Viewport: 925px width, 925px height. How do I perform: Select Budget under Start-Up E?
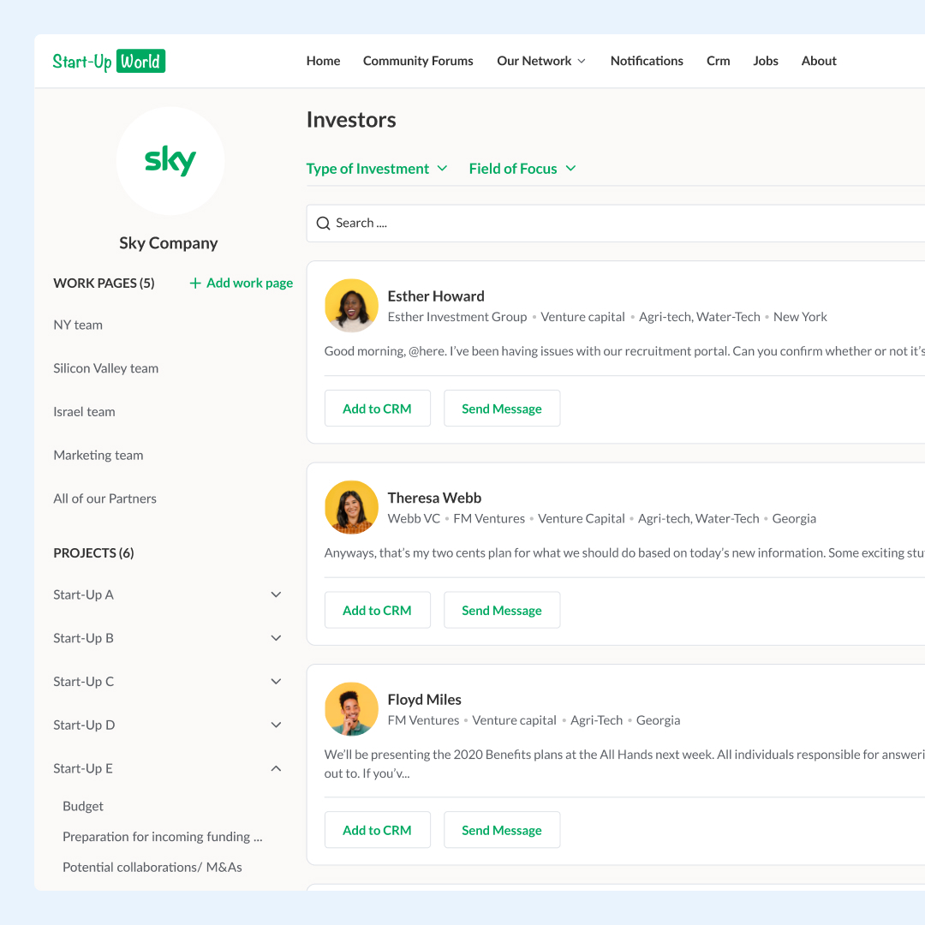pos(83,806)
